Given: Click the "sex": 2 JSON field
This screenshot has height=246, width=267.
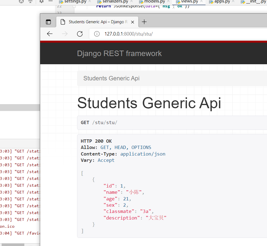Looking at the screenshot, I should coord(116,205).
